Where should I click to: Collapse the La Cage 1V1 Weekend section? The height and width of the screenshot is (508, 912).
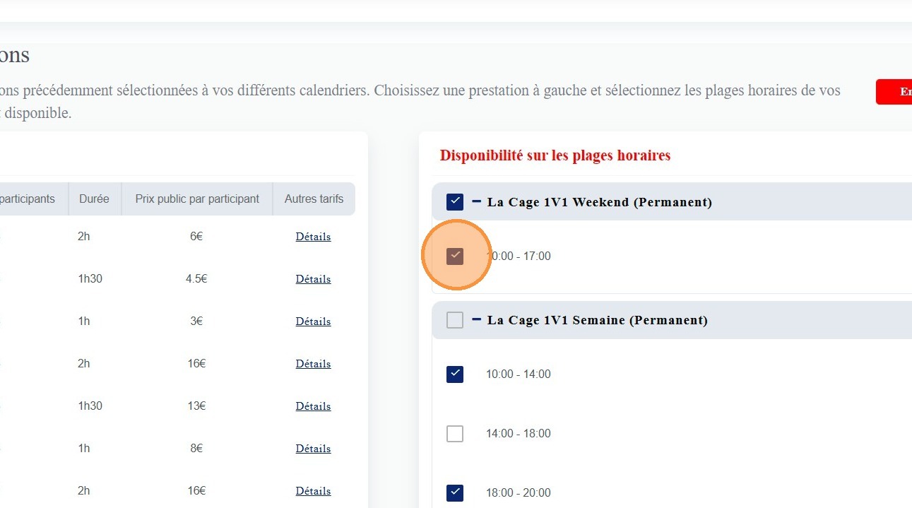click(477, 202)
